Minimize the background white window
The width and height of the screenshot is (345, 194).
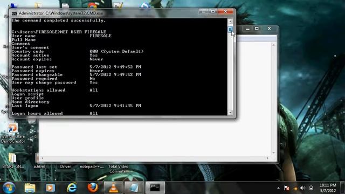pos(247,29)
